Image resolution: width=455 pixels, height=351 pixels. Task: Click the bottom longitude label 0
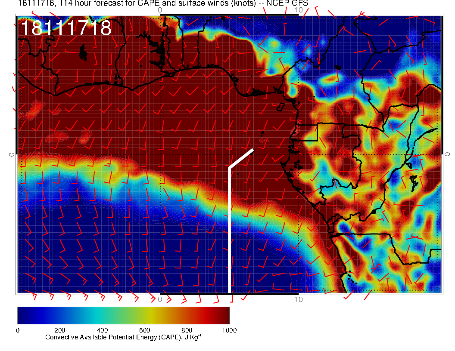click(x=160, y=299)
